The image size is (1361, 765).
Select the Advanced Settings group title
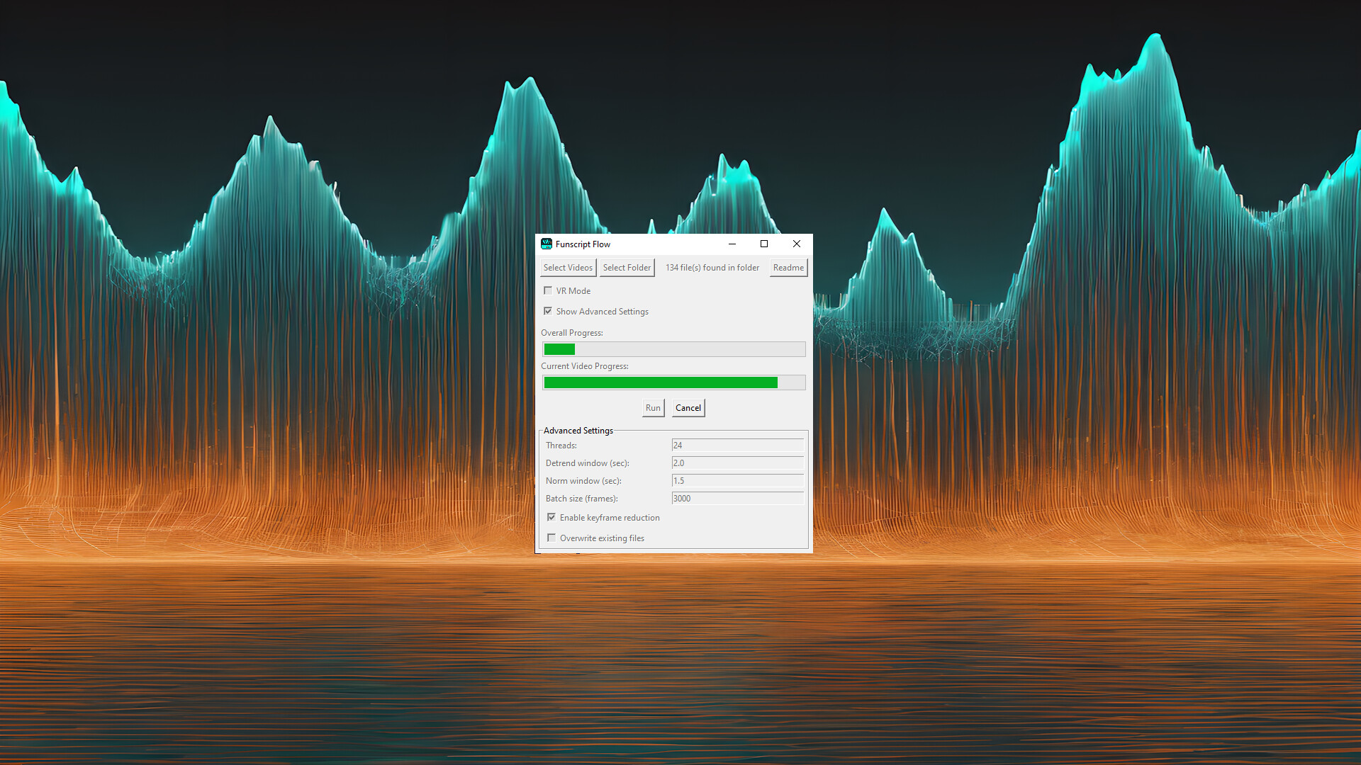[578, 430]
